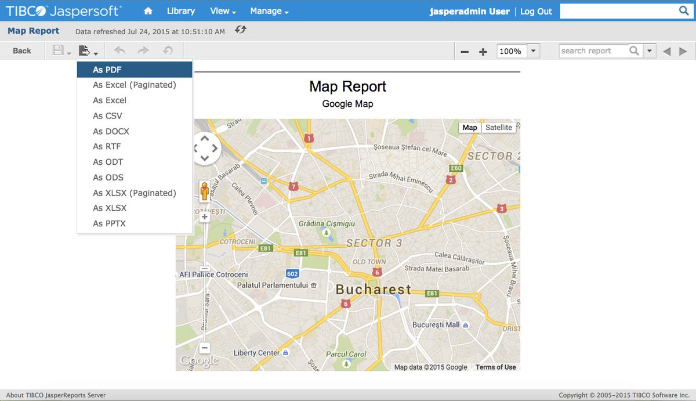The image size is (696, 401).
Task: Click the undo icon in toolbar
Action: 119,50
